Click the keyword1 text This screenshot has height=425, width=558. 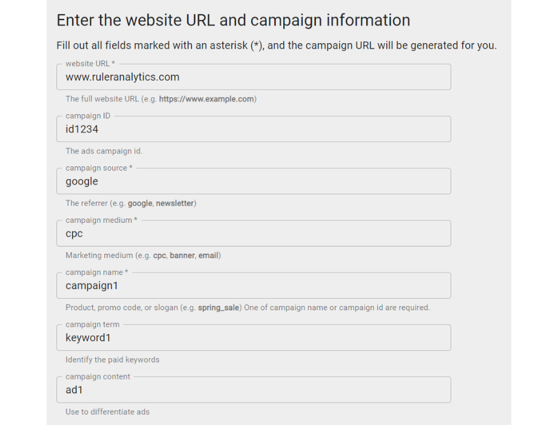(87, 338)
